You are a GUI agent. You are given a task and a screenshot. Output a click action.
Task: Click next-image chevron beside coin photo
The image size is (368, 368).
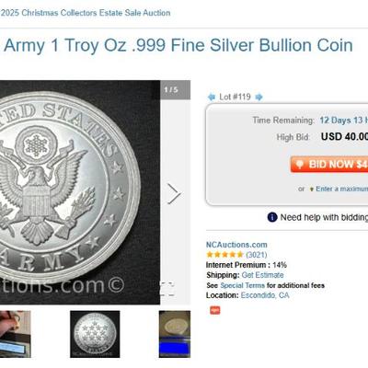(174, 193)
